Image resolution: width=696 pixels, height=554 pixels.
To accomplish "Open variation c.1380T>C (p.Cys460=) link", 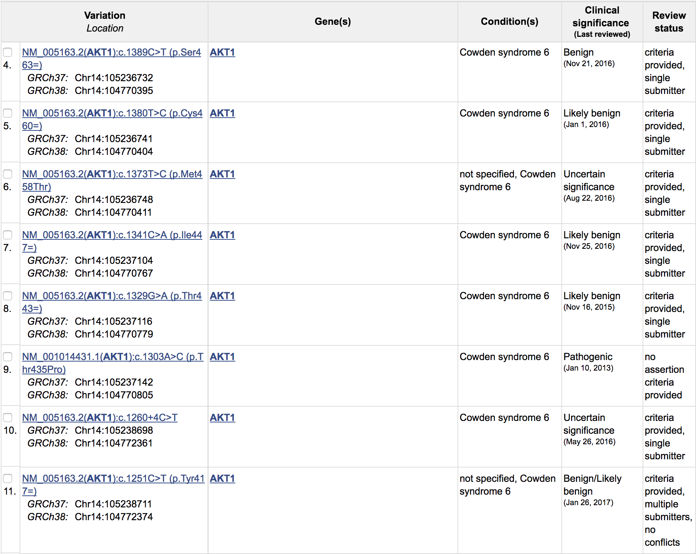I will [x=112, y=120].
